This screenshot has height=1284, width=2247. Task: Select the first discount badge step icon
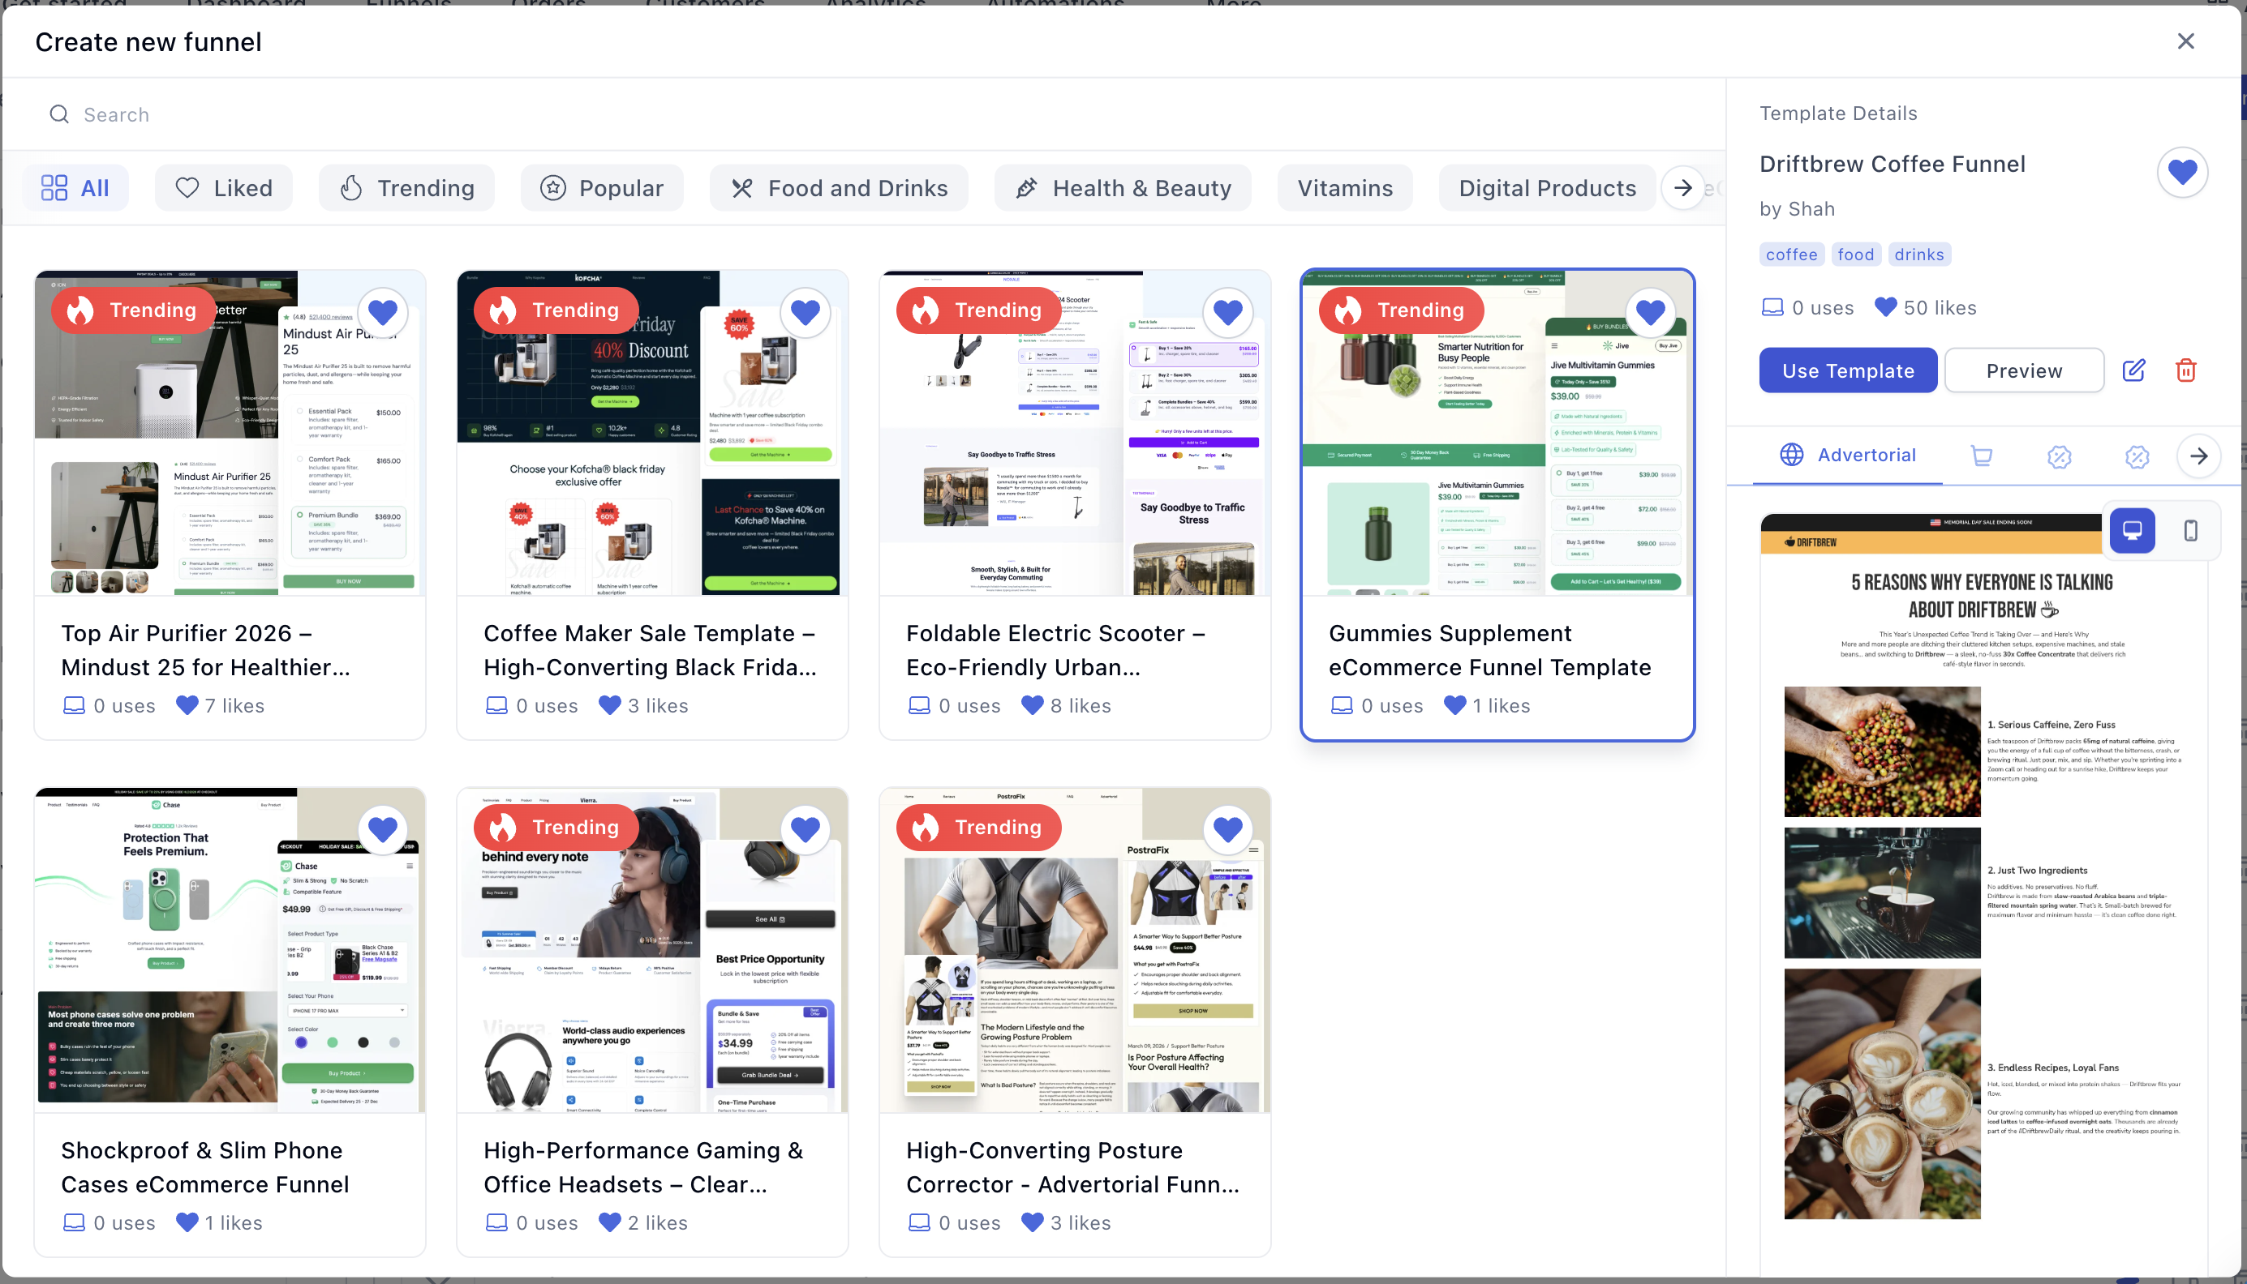point(2059,456)
